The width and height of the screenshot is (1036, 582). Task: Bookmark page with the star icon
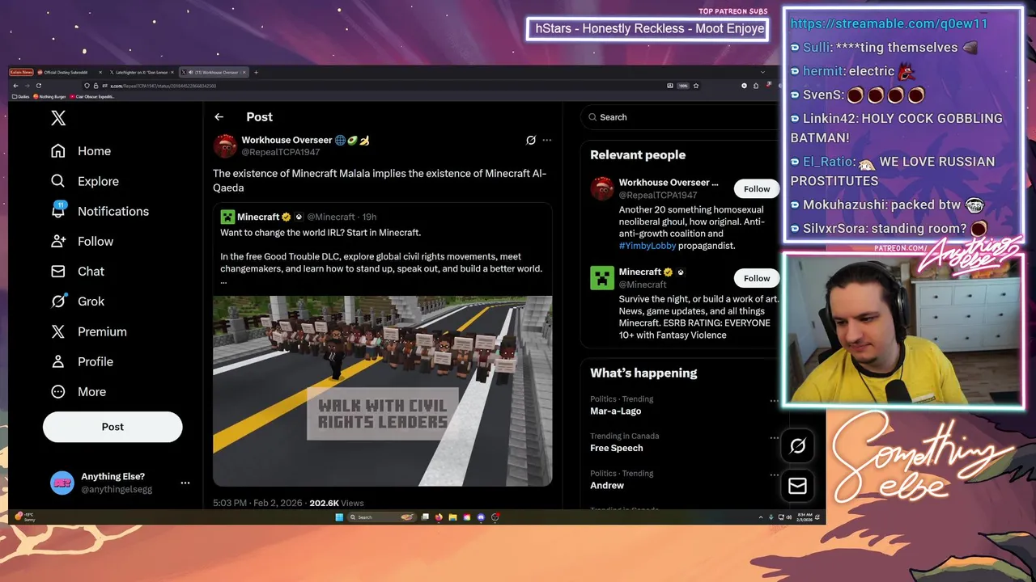(696, 86)
